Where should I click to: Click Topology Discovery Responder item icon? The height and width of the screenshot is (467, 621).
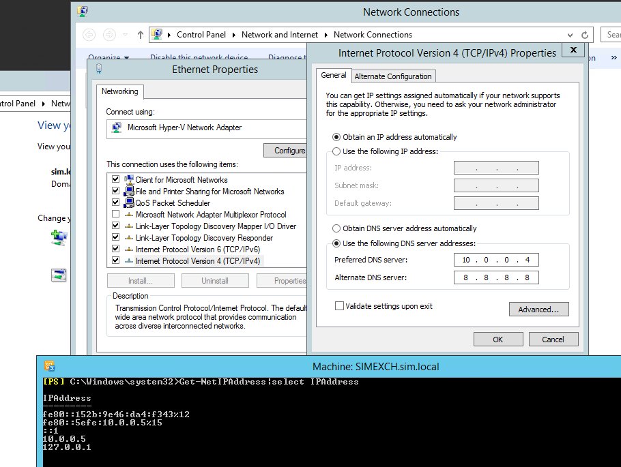click(129, 237)
